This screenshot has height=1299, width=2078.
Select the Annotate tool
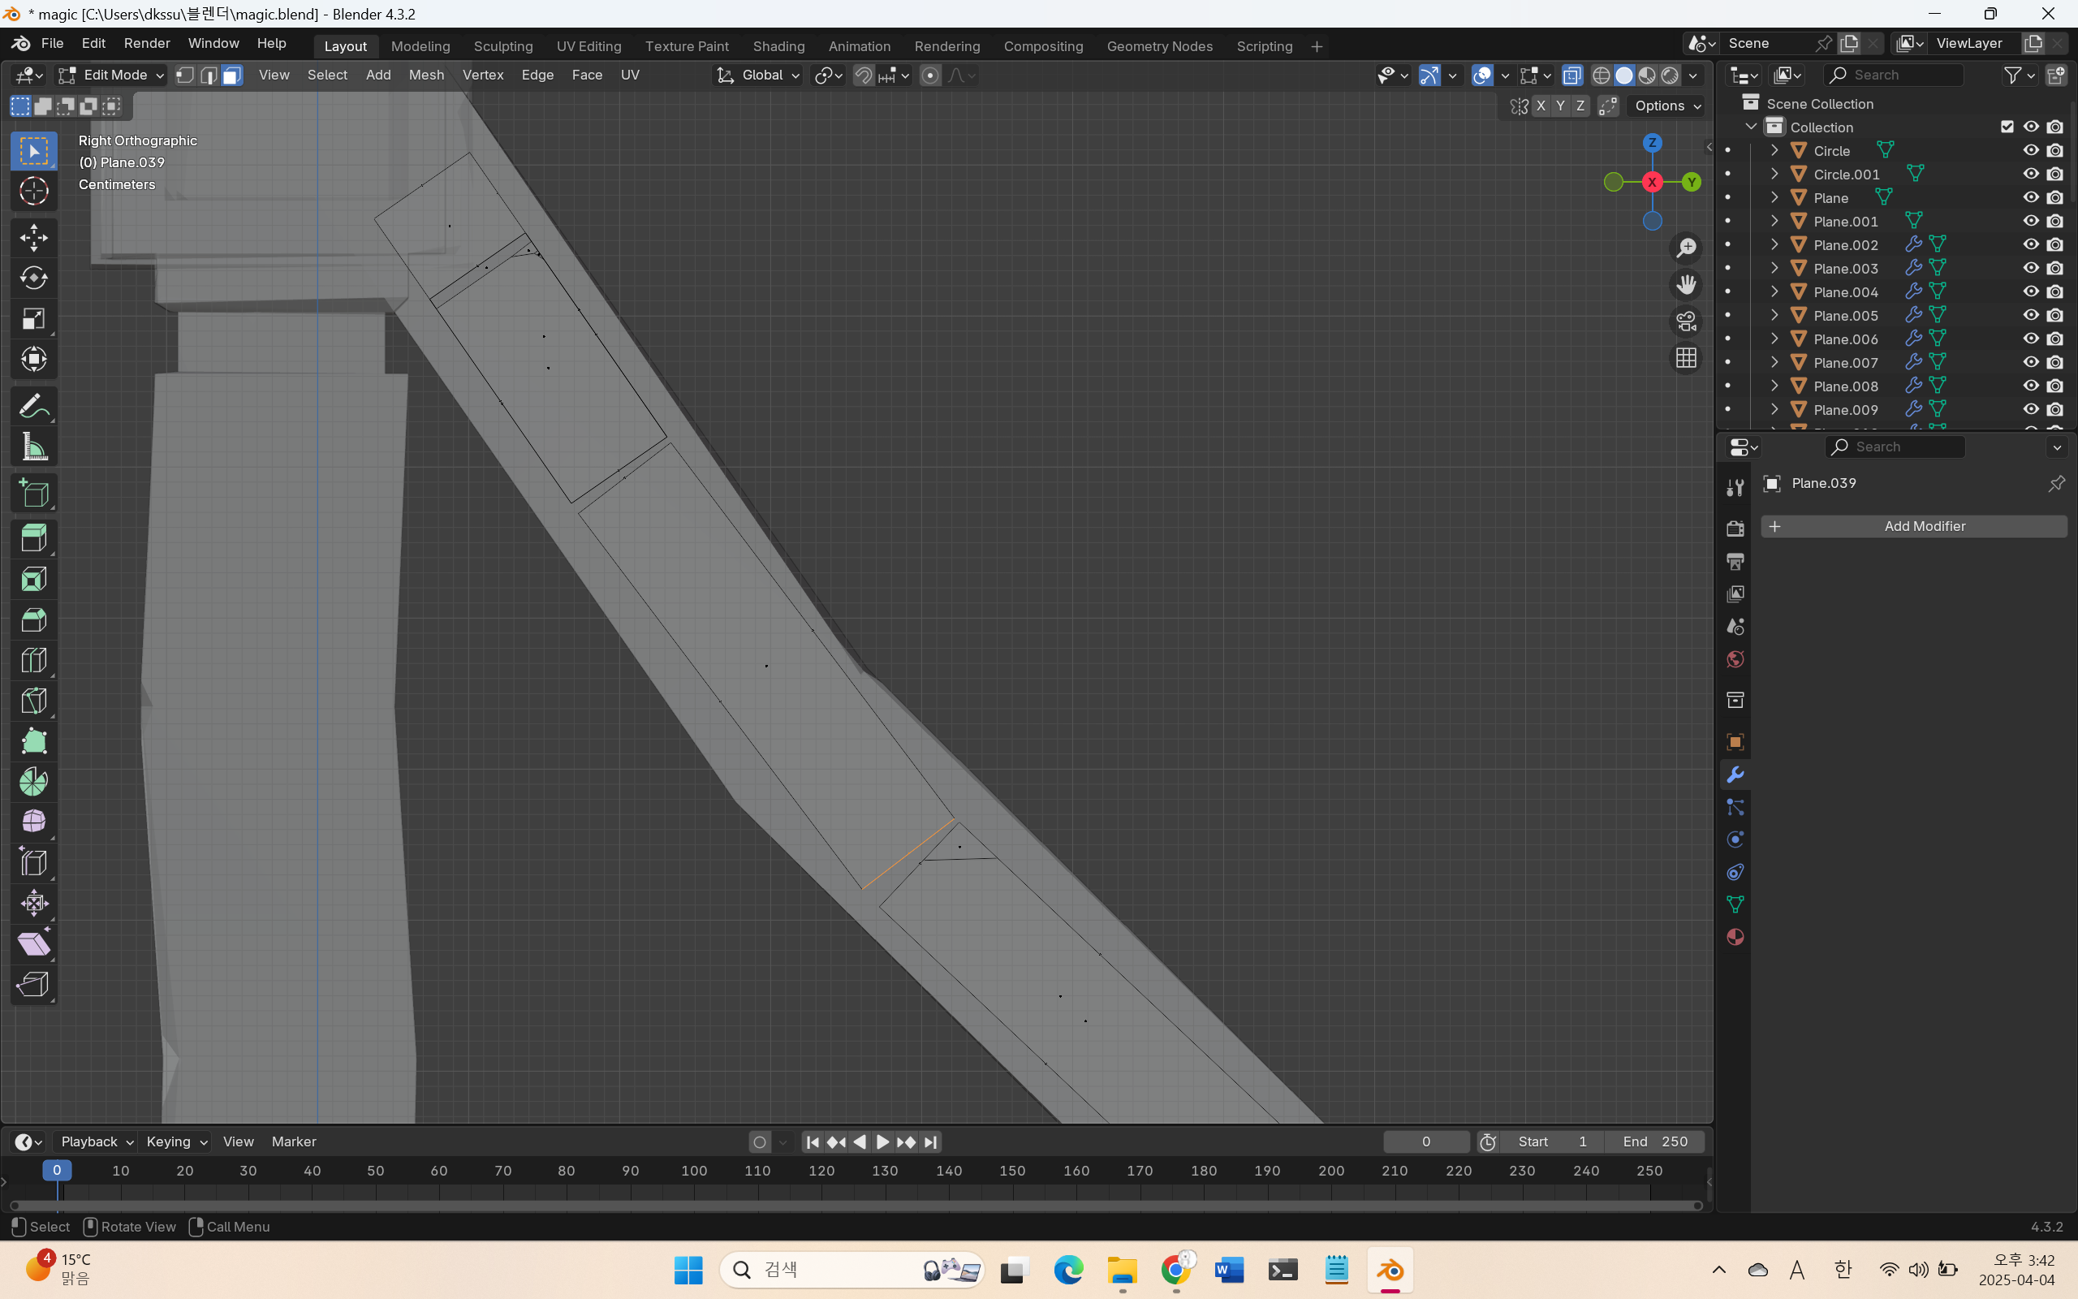pyautogui.click(x=33, y=407)
